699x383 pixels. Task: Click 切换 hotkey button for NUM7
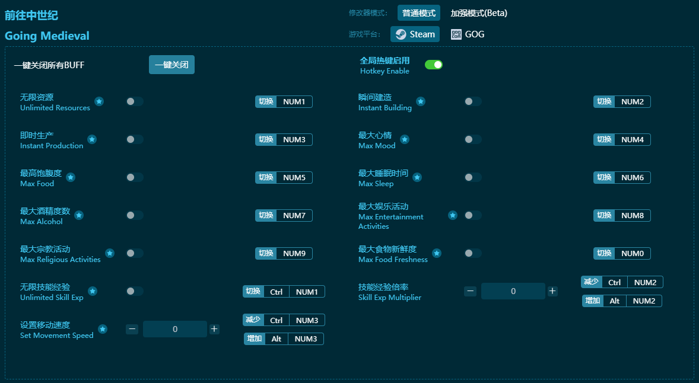click(266, 215)
